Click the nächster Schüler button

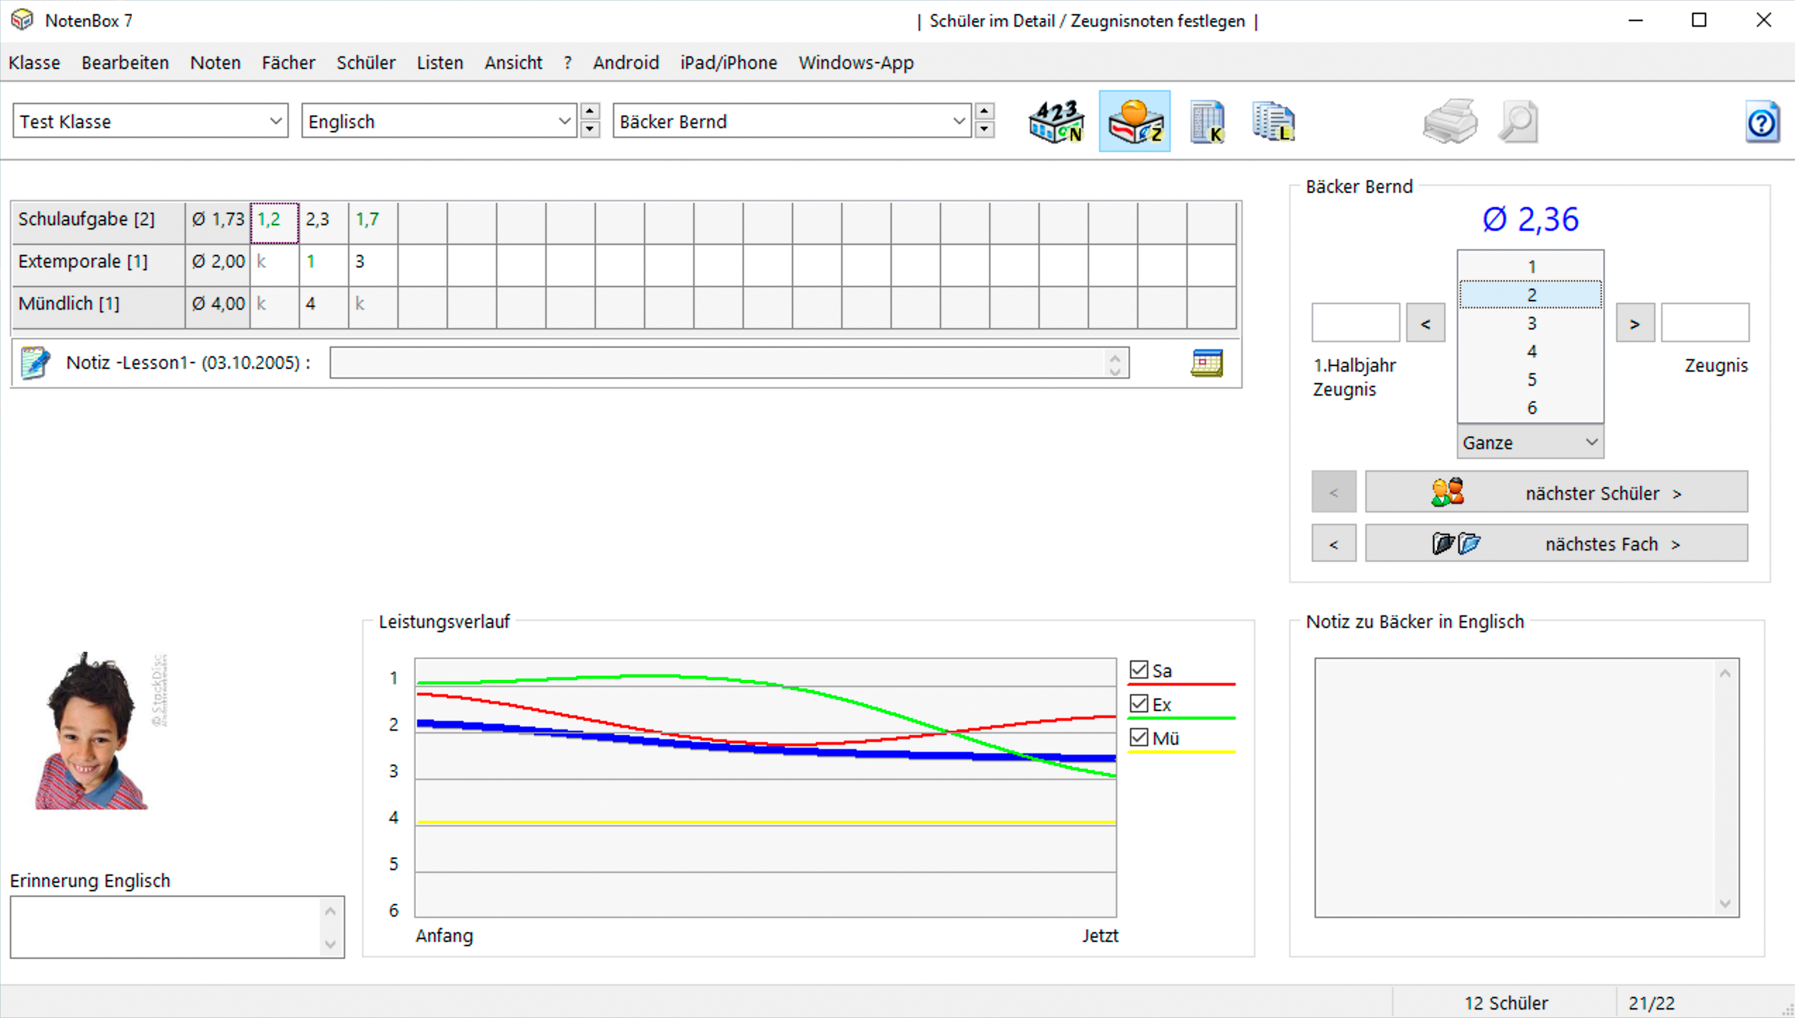coord(1555,492)
